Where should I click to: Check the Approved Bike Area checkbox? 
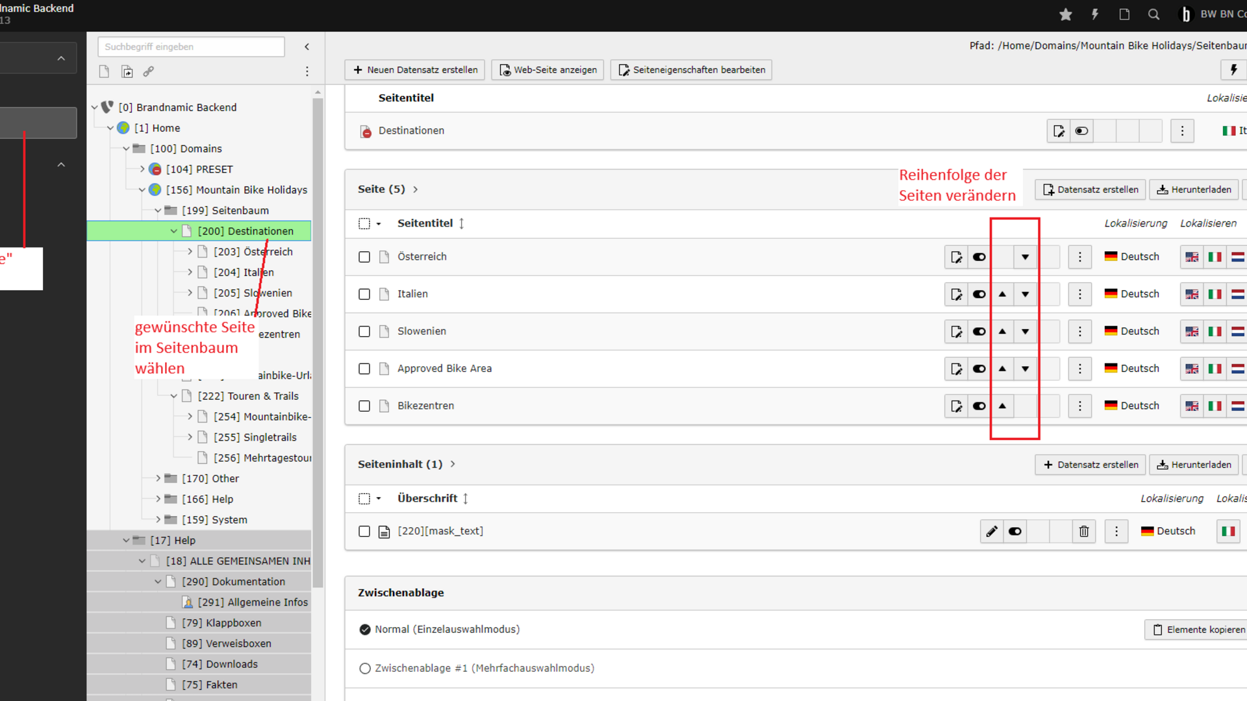[x=364, y=369]
